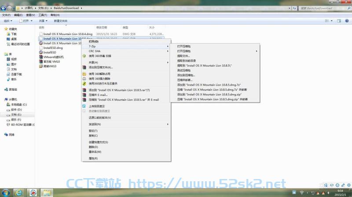Click the 计算机 breadcrumb in the address bar
The height and width of the screenshot is (197, 352).
pos(29,8)
